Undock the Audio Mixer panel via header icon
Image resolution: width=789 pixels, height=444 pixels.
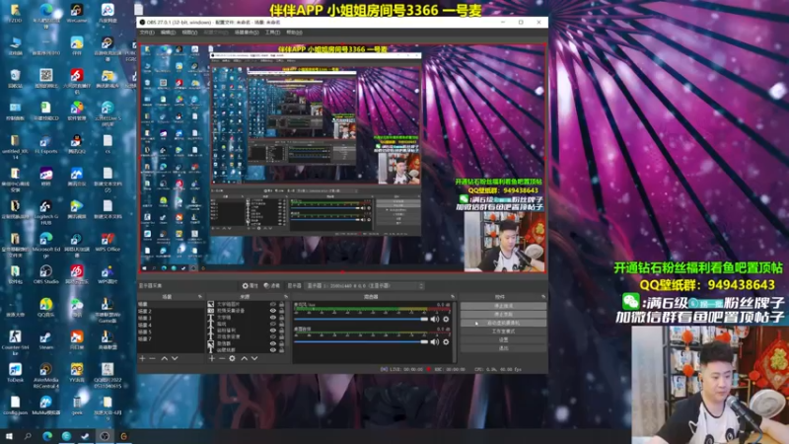453,297
